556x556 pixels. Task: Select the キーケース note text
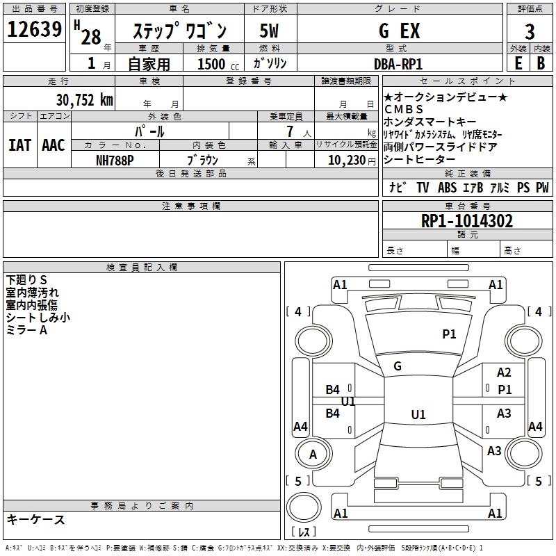(x=36, y=520)
